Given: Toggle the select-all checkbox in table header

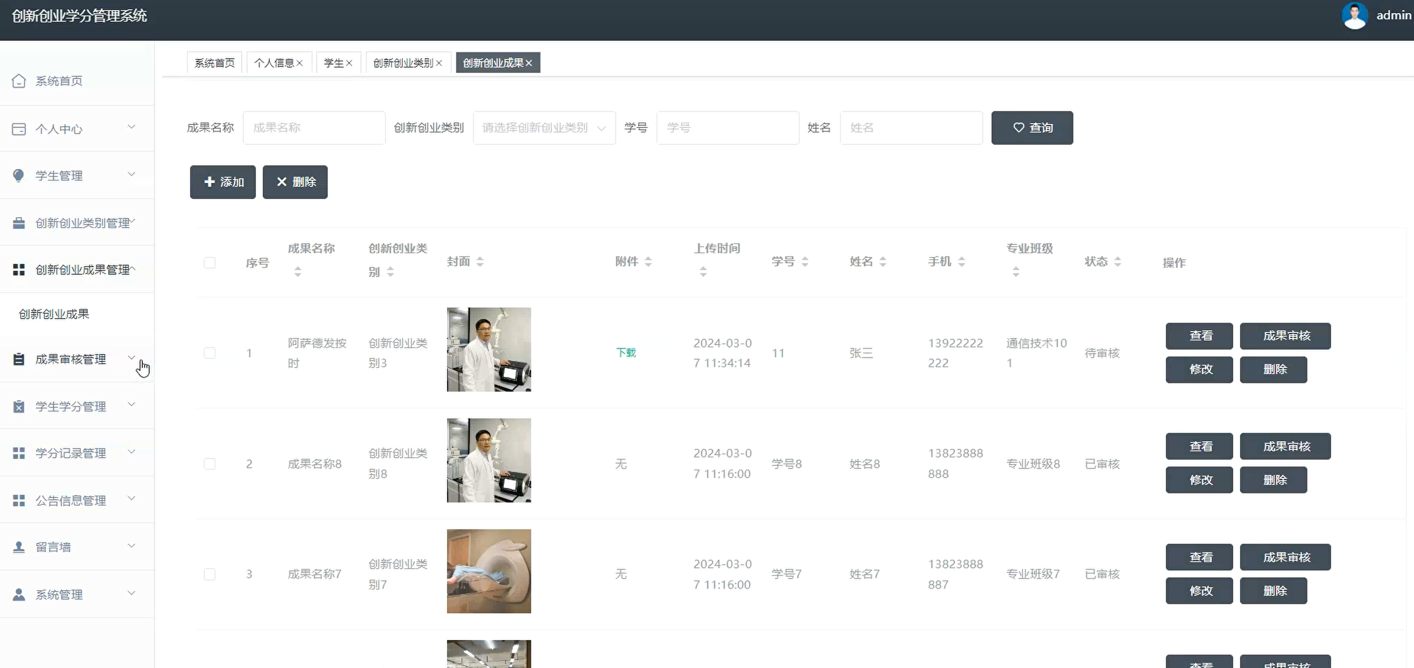Looking at the screenshot, I should point(210,263).
